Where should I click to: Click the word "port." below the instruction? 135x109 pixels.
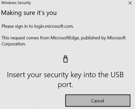coord(65,85)
